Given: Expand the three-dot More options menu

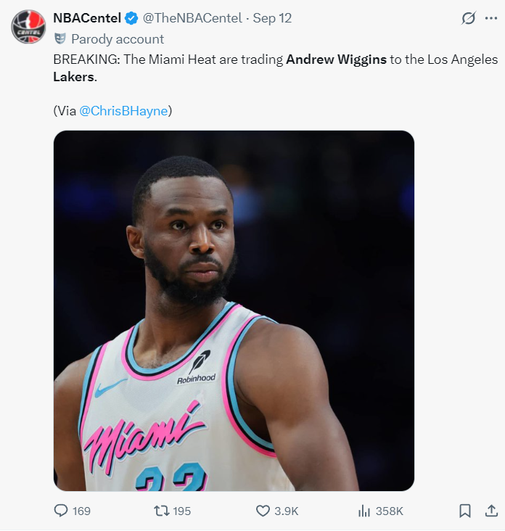Looking at the screenshot, I should (490, 19).
